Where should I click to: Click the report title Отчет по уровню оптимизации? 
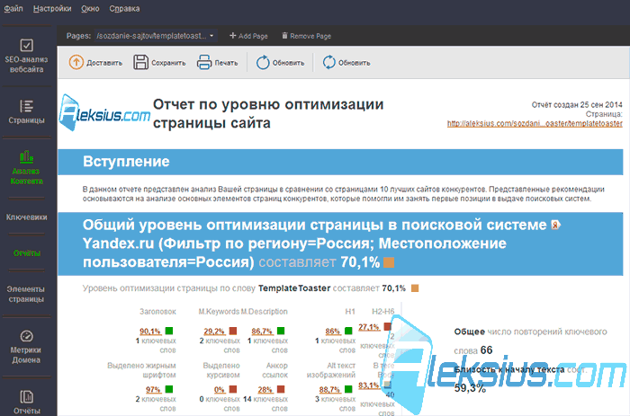click(268, 113)
